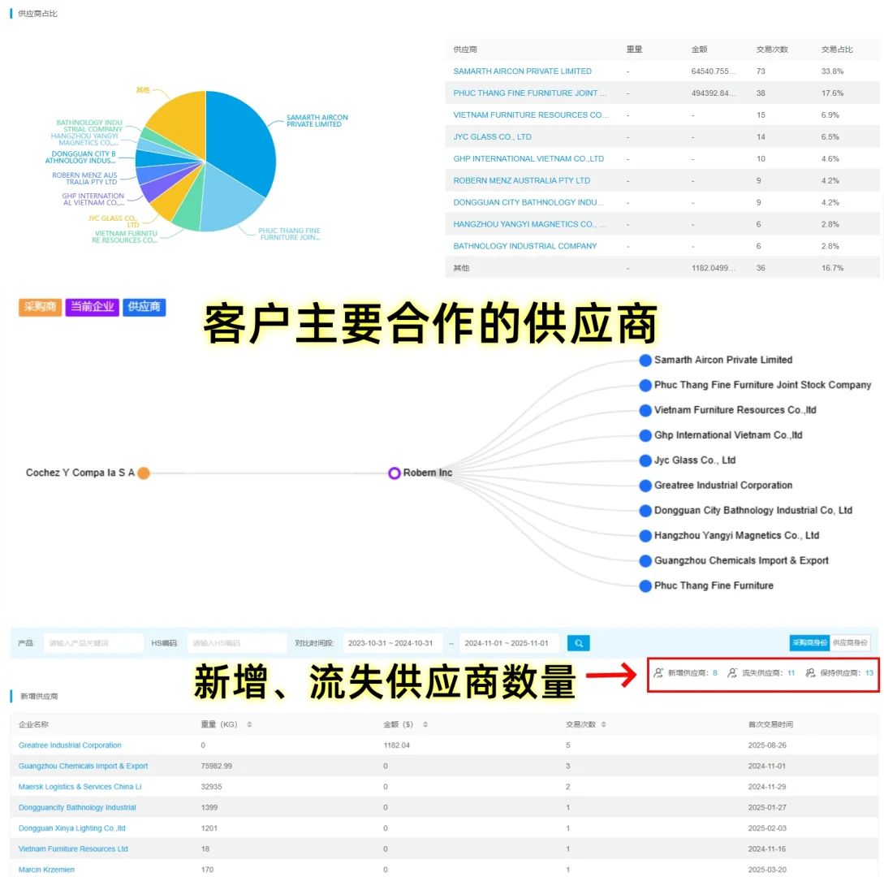Image resolution: width=884 pixels, height=877 pixels.
Task: Click the search magnifier icon
Action: click(x=578, y=642)
